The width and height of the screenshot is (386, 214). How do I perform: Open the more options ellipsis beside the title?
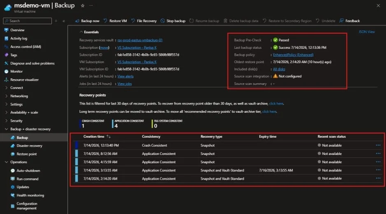(91, 6)
